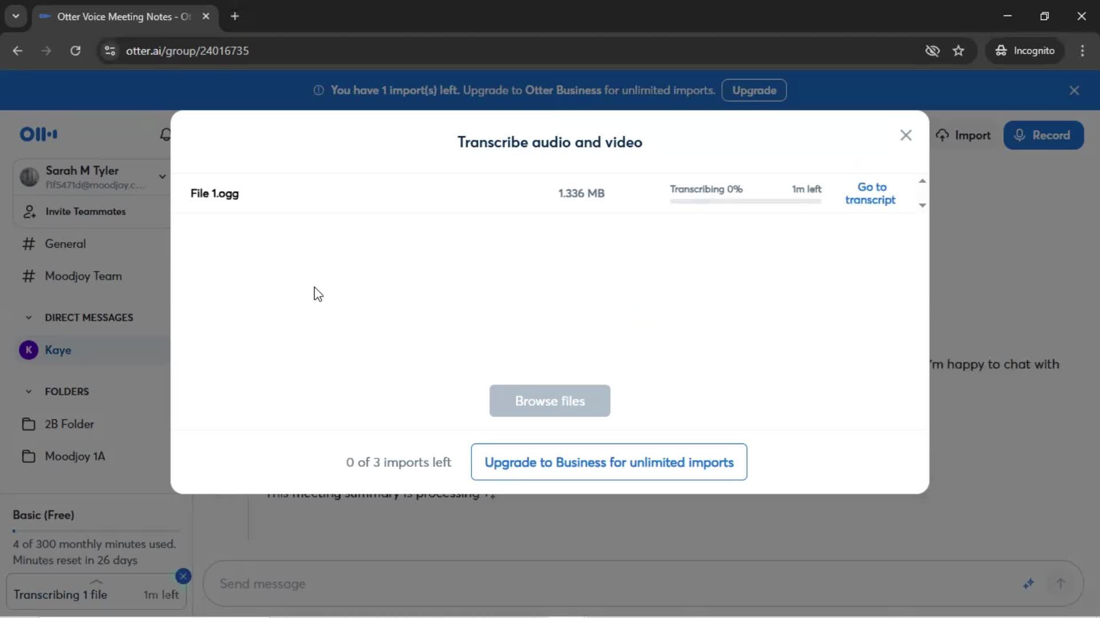The image size is (1100, 618).
Task: Collapse the Direct Messages section
Action: click(x=29, y=318)
